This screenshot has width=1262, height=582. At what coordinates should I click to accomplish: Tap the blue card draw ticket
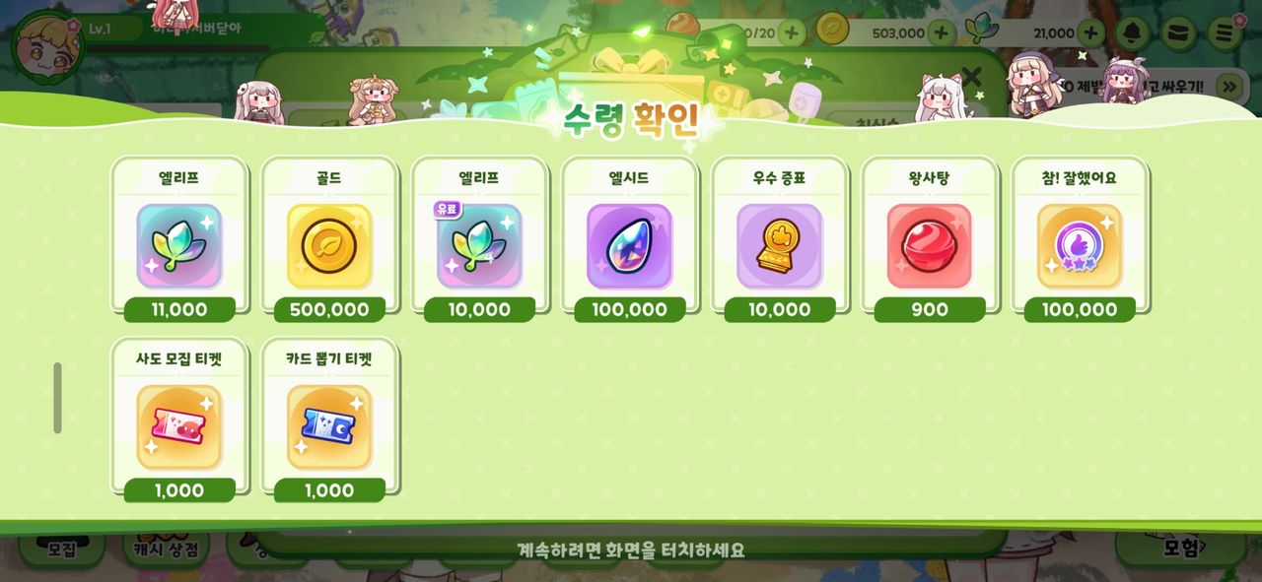(329, 427)
